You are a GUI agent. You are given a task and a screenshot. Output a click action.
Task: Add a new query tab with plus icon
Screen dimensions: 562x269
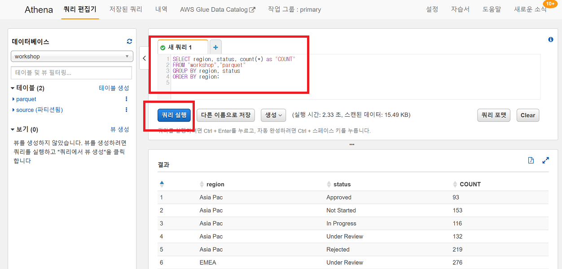pos(215,47)
